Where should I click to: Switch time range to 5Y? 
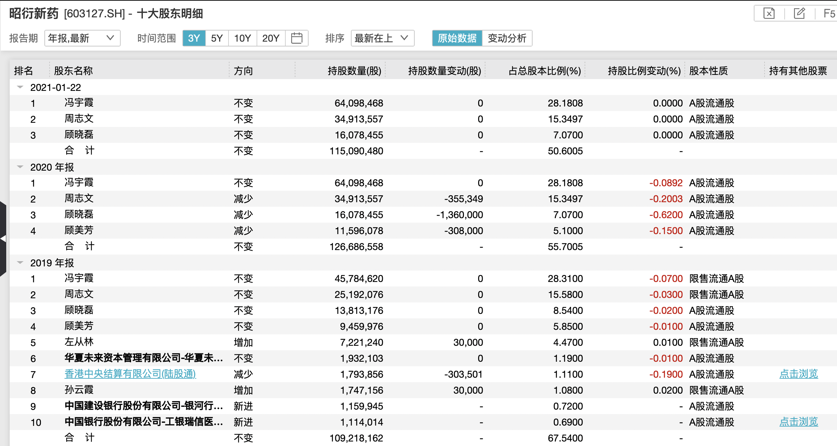pyautogui.click(x=217, y=38)
